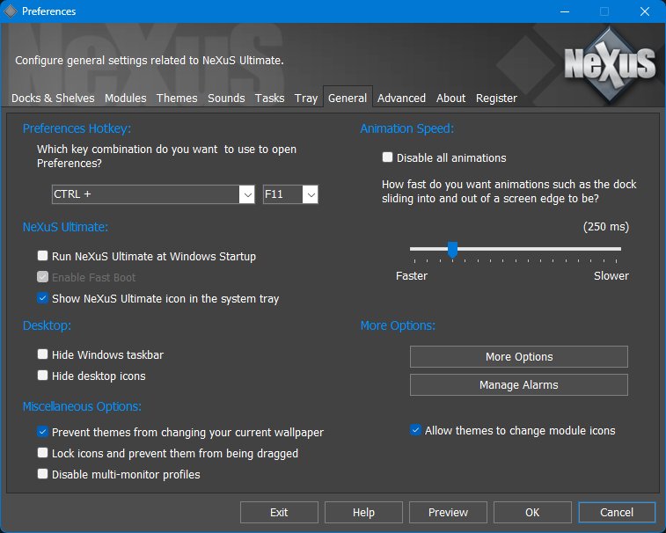Uncheck Prevent themes from changing your wallpaper
Screen dimensions: 666x533
tap(42, 432)
